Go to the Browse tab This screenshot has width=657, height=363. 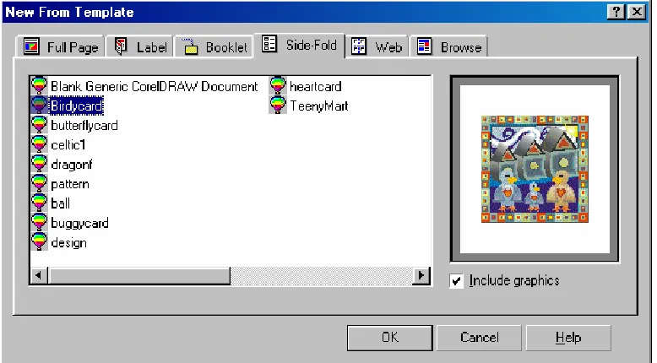(448, 46)
